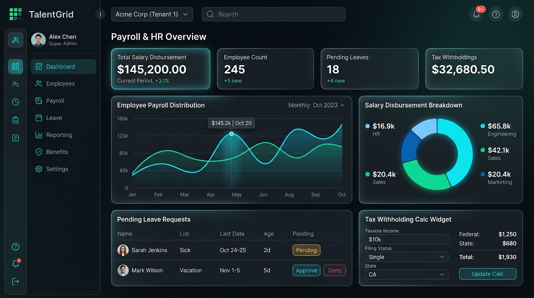Viewport: 534px width, 298px height.
Task: Open the Monthly: Oct 2023 period dropdown
Action: (317, 105)
